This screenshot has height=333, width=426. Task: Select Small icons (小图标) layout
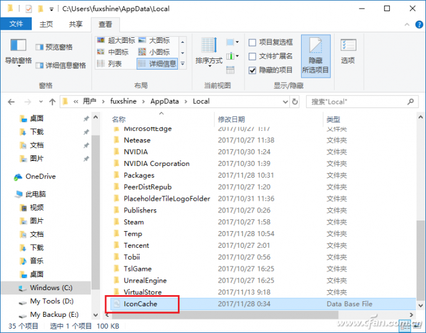(154, 52)
